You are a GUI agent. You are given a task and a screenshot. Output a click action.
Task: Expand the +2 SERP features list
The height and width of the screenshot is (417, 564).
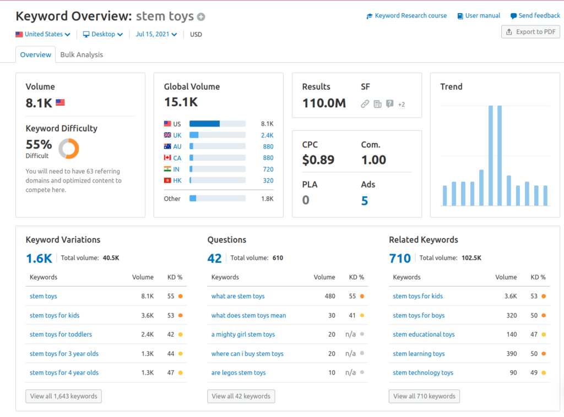[x=402, y=104]
